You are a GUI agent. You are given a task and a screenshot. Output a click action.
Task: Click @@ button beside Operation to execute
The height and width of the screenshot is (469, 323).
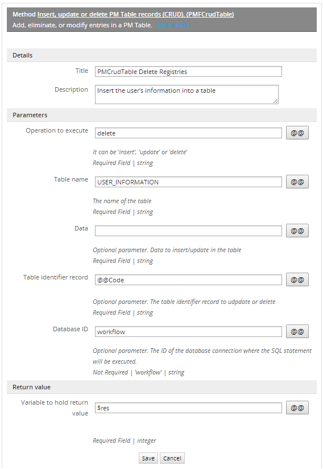(x=297, y=133)
